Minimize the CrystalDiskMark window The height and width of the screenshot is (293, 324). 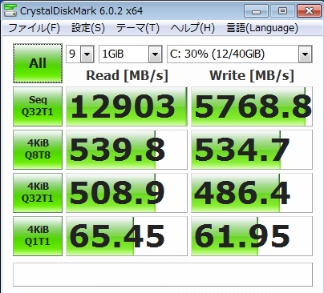(x=256, y=11)
